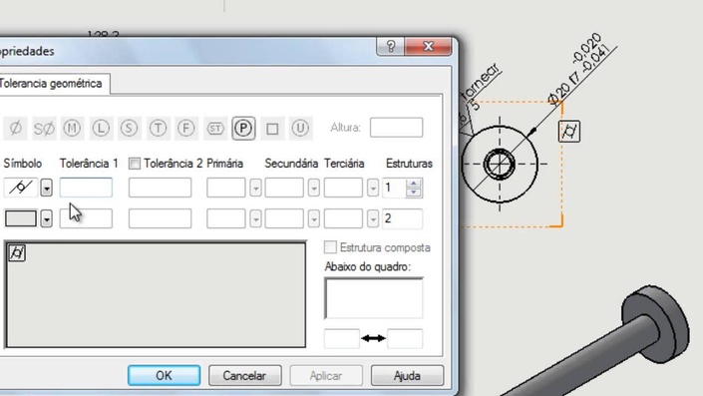Viewport: 703px width, 396px height.
Task: Select the spherical diameter SØ symbol
Action: (44, 129)
